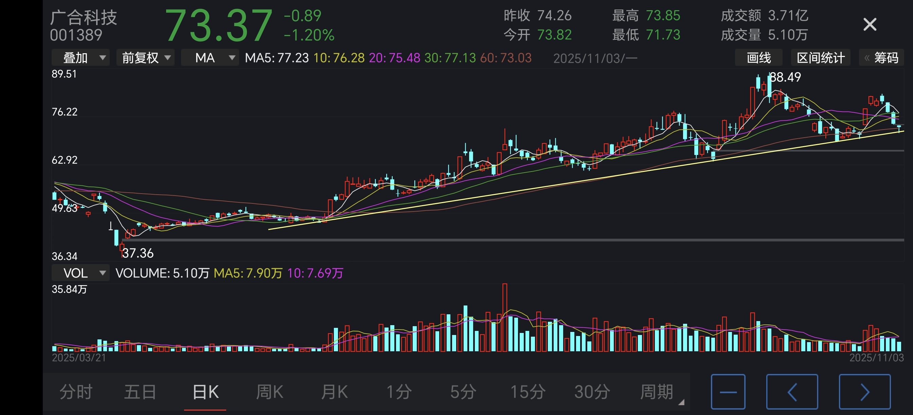
Task: Select the 月K monthly chart tab
Action: point(334,392)
